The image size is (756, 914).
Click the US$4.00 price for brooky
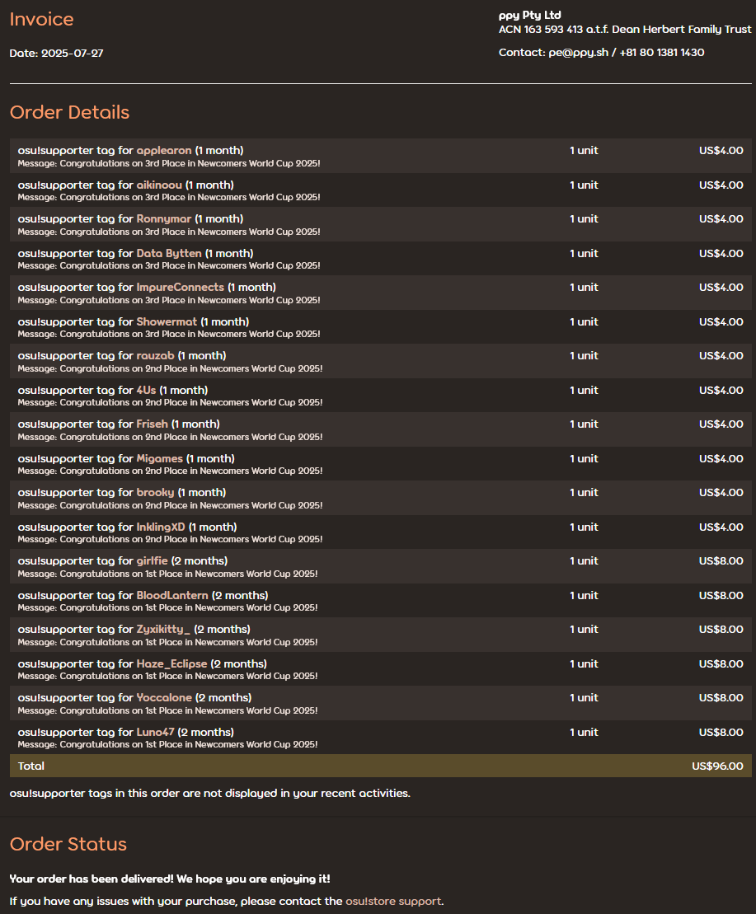(721, 492)
